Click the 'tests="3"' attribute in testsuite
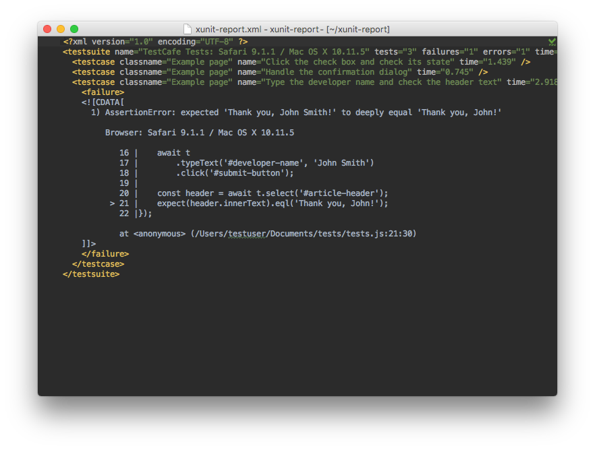This screenshot has height=450, width=595. (395, 52)
